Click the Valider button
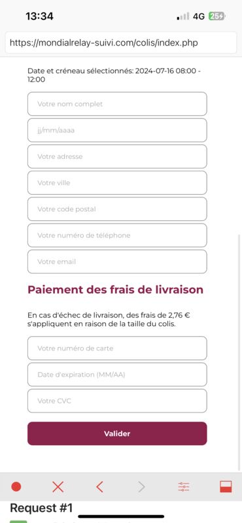Image resolution: width=242 pixels, height=523 pixels. (x=117, y=433)
